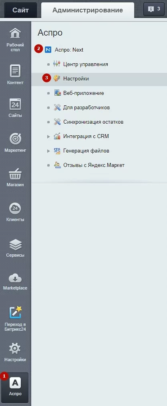Open the Рабочий стол home icon

click(x=15, y=33)
